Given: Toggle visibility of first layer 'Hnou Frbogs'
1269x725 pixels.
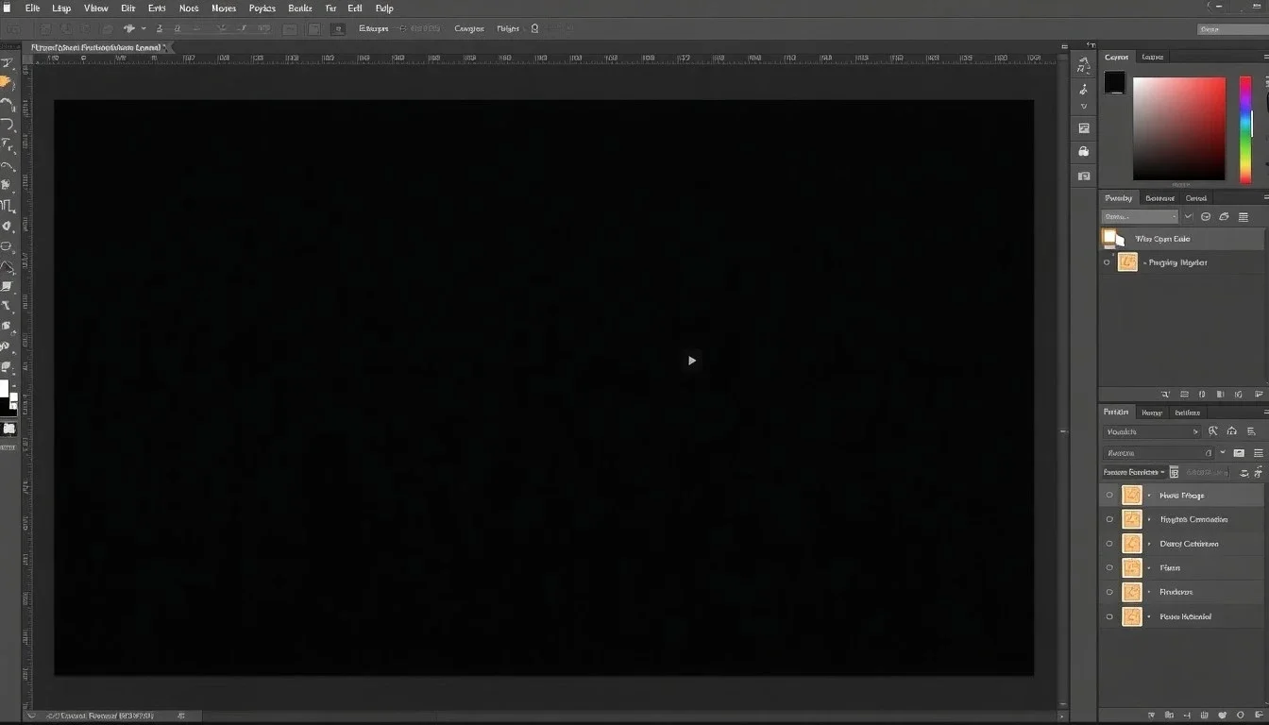Looking at the screenshot, I should pyautogui.click(x=1109, y=495).
